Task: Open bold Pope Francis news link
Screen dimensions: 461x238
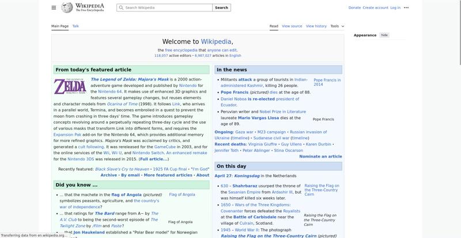Action: pos(235,92)
